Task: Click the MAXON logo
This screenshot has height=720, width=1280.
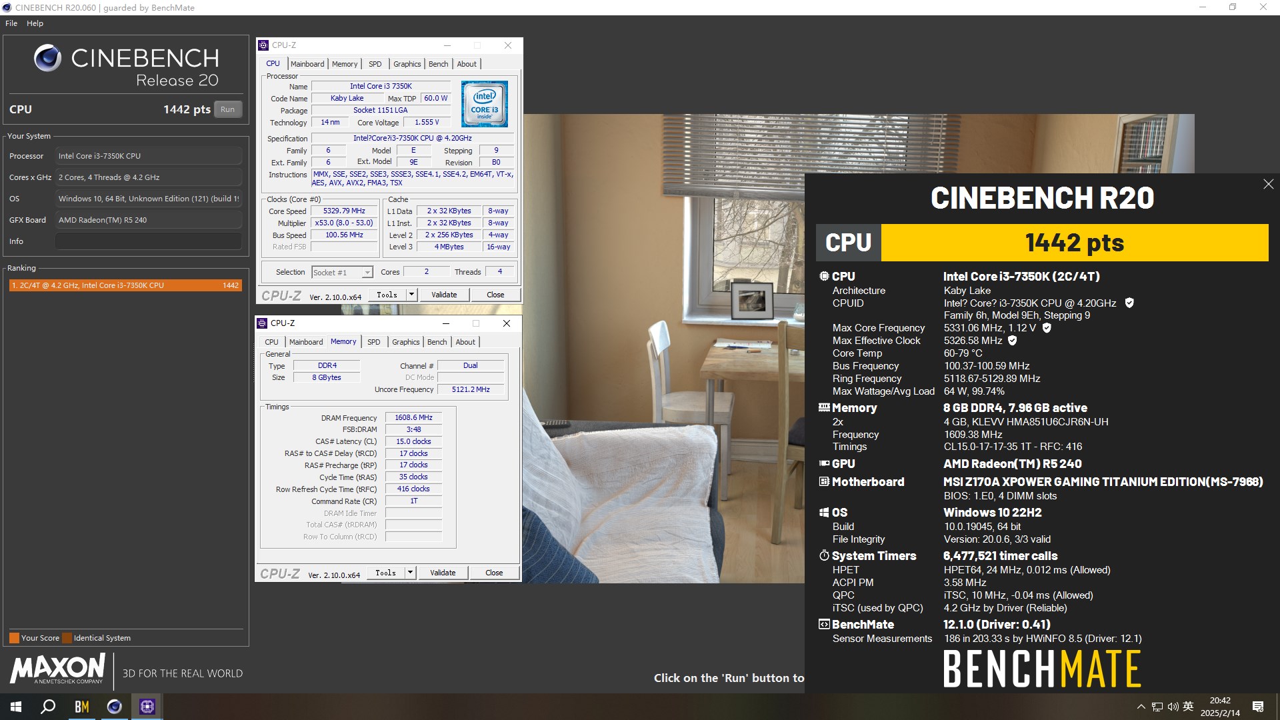Action: coord(58,669)
